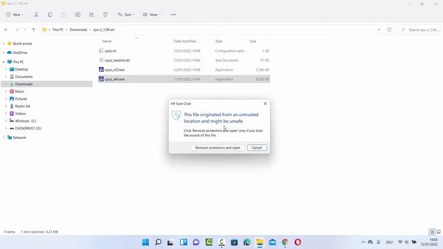Select Music in navigation pane
The image size is (443, 249).
[x=19, y=91]
